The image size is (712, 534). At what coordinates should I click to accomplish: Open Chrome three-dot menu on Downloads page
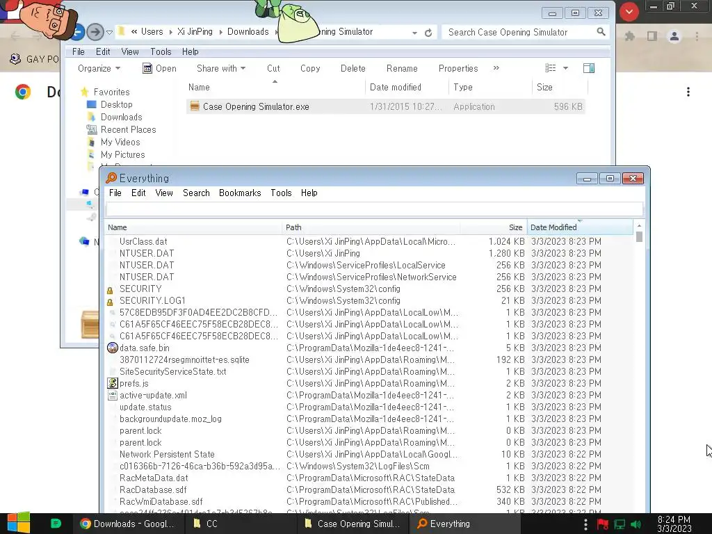(x=688, y=92)
